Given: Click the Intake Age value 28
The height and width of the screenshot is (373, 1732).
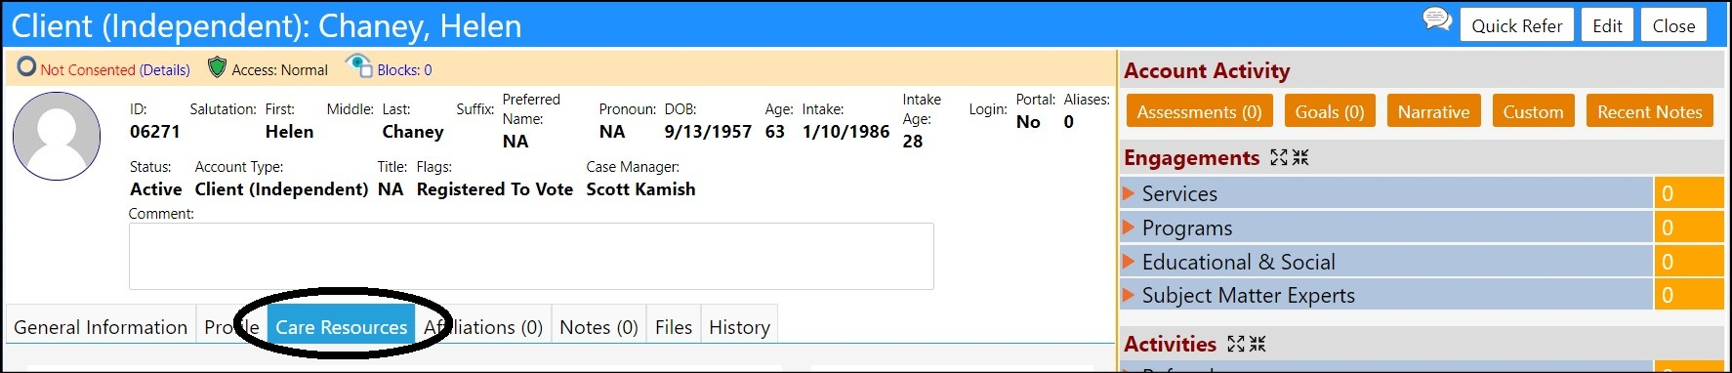Looking at the screenshot, I should (913, 142).
